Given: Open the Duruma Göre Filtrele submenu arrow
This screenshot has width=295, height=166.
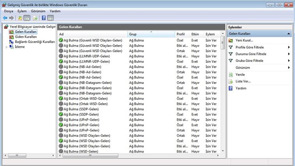Looking at the screenshot, I should [289, 54].
